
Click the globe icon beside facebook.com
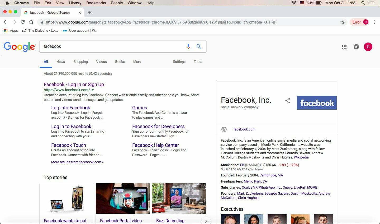224,129
